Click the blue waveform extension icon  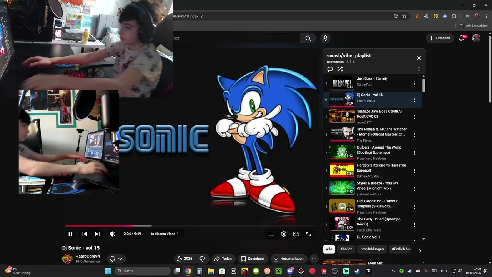[x=445, y=16]
